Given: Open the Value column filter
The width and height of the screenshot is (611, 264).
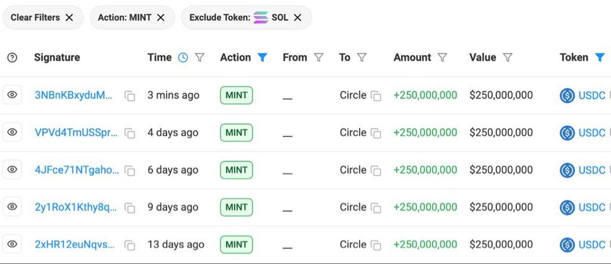Looking at the screenshot, I should [x=507, y=58].
